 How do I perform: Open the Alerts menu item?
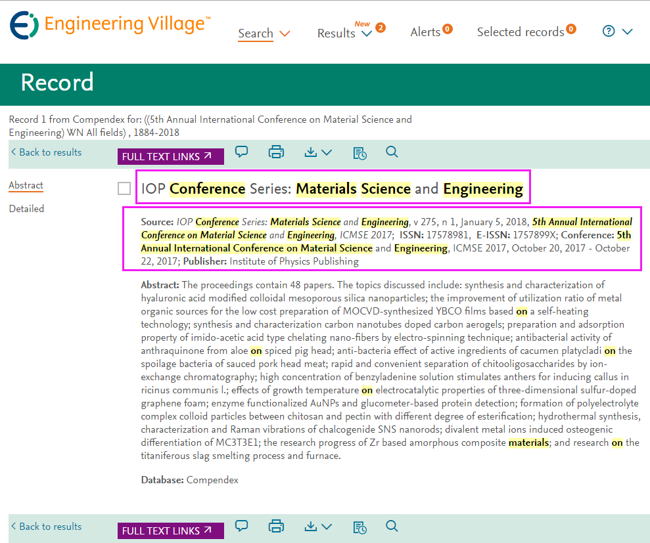(x=425, y=32)
